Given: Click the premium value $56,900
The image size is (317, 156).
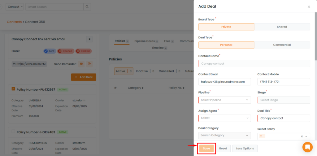Looking at the screenshot, I should 34,116.
